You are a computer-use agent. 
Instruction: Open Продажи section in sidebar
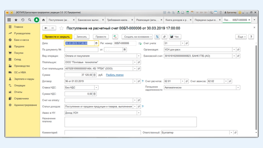[x=19, y=46]
